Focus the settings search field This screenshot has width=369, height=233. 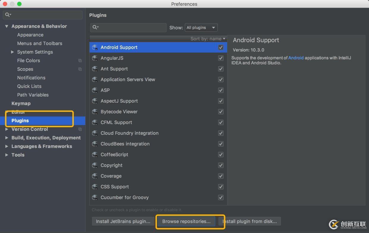[x=43, y=15]
